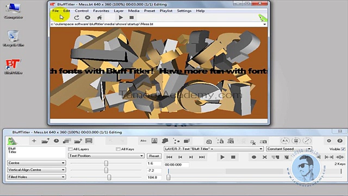This screenshot has height=196, width=348.
Task: Click the green BluffTitler mascot in tool panel
Action: coord(12,141)
